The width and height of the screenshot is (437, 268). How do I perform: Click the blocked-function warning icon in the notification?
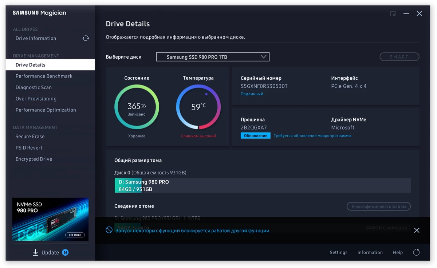tap(109, 230)
